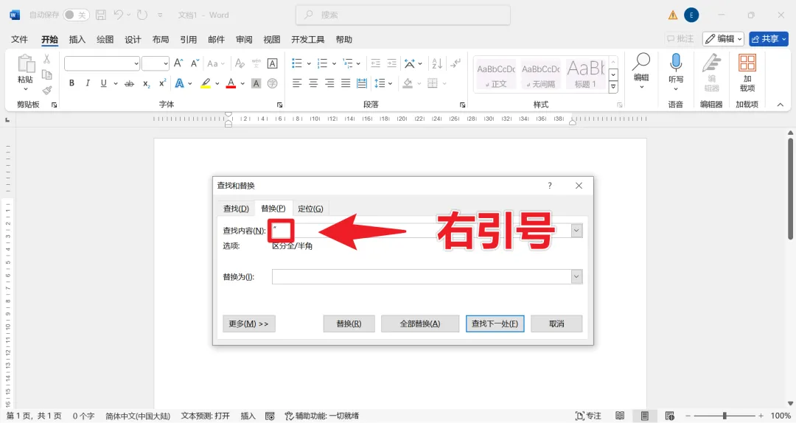Apply subscript formatting
796x423 pixels.
coord(146,83)
